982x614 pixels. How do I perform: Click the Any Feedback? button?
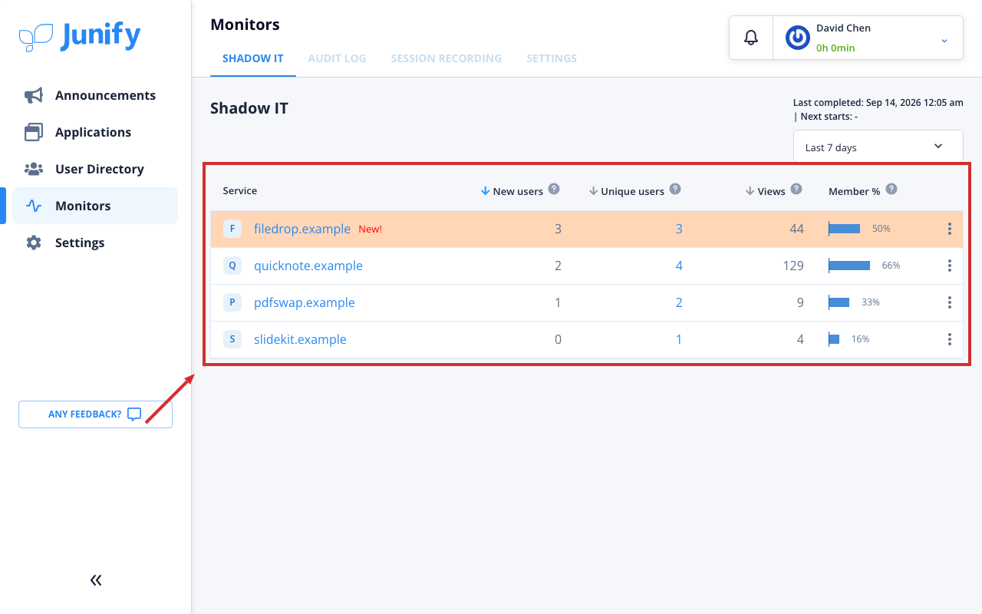pyautogui.click(x=95, y=414)
